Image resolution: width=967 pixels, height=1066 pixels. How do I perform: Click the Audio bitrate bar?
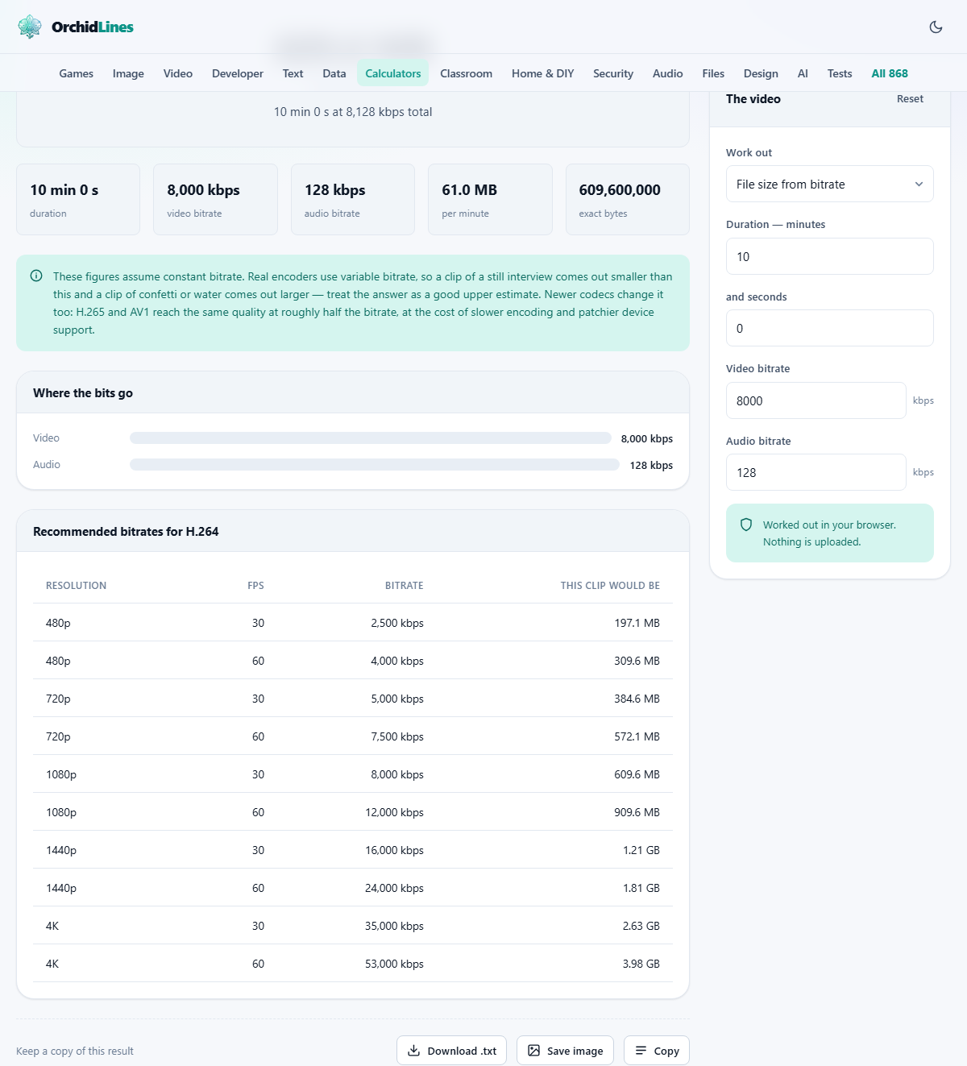point(375,465)
